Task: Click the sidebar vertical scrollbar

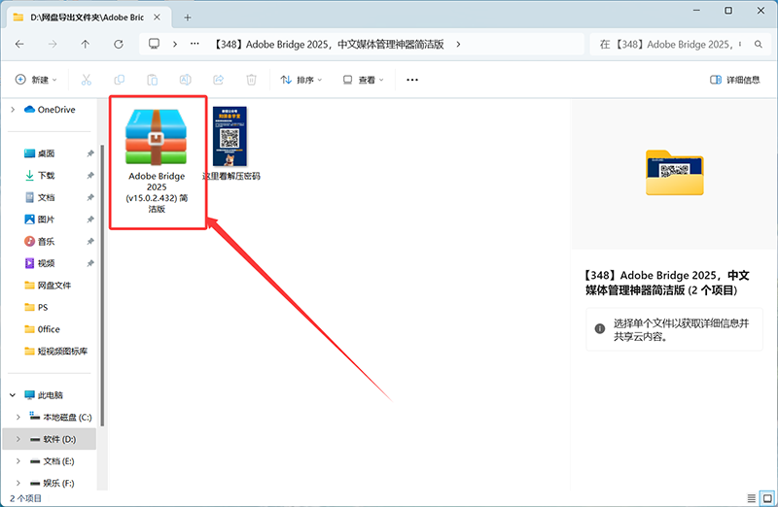Action: 102,286
